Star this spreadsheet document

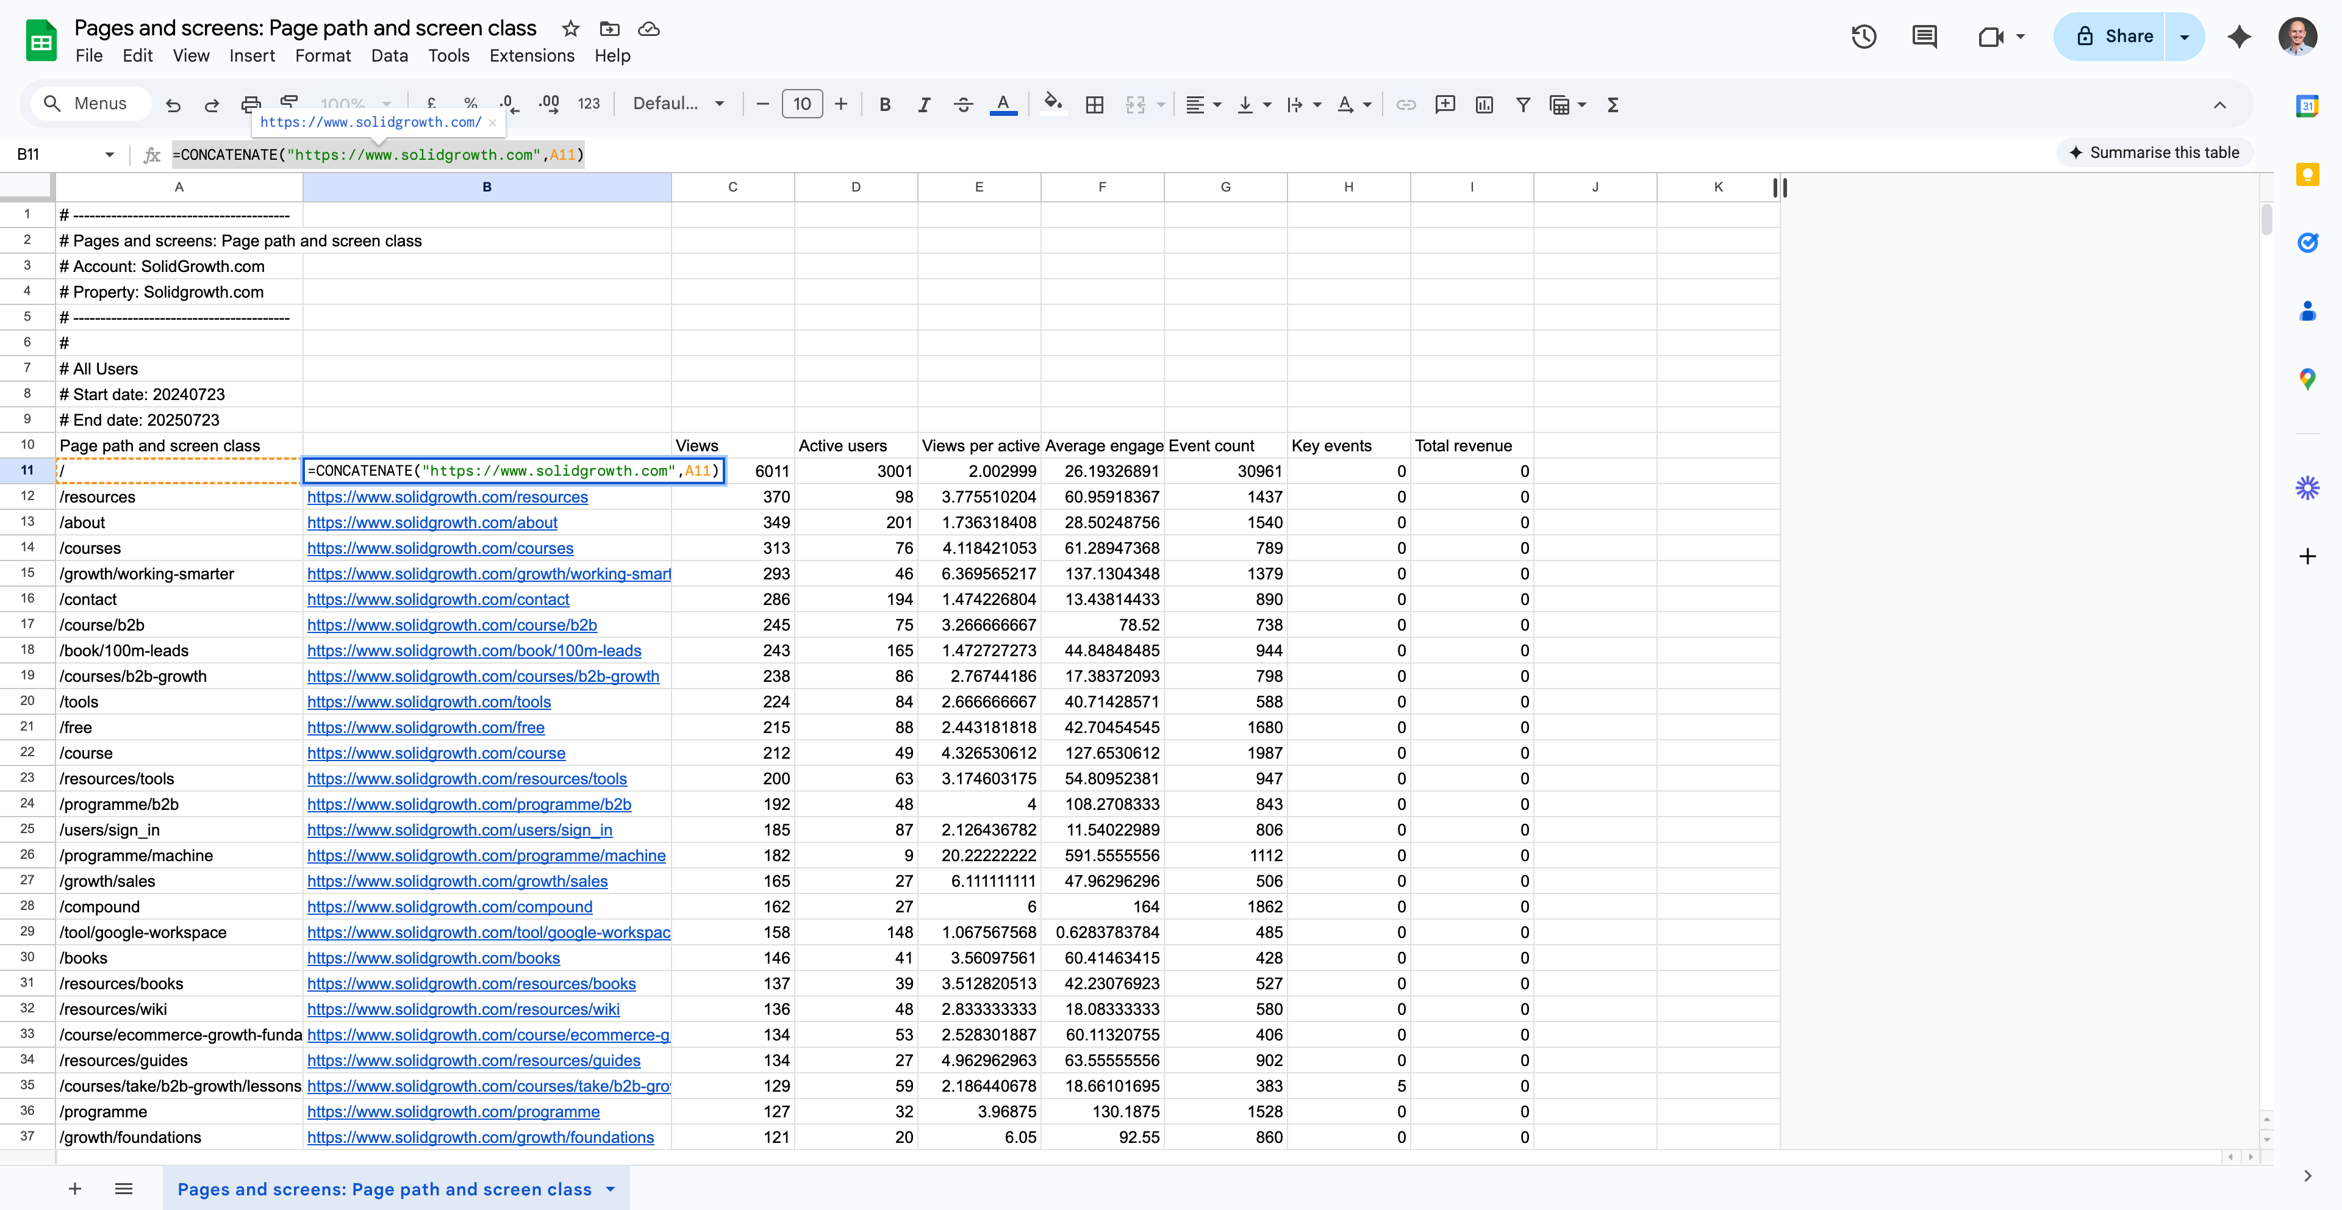570,28
